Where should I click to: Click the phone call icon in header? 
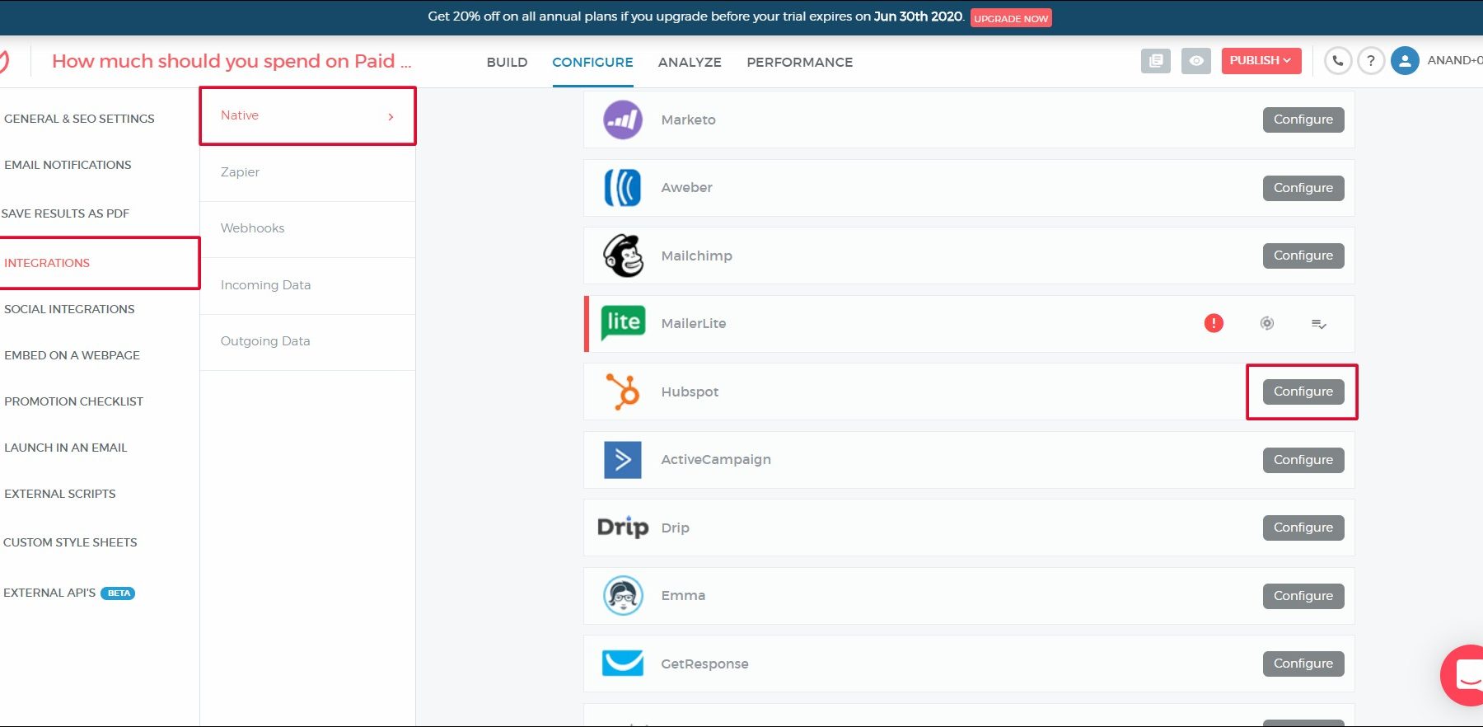click(x=1338, y=61)
